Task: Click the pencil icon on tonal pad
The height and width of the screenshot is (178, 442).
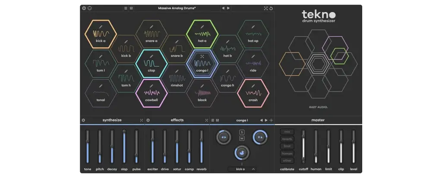Action: click(x=101, y=86)
